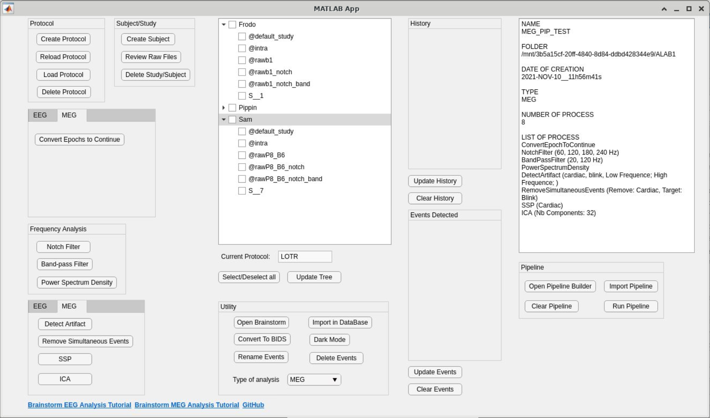
Task: Click Run Pipeline
Action: click(631, 306)
